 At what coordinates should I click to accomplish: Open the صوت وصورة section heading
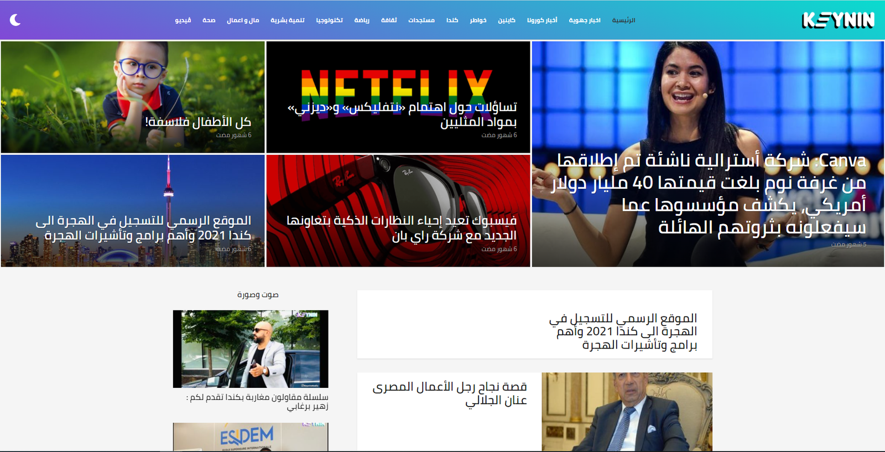click(x=258, y=294)
